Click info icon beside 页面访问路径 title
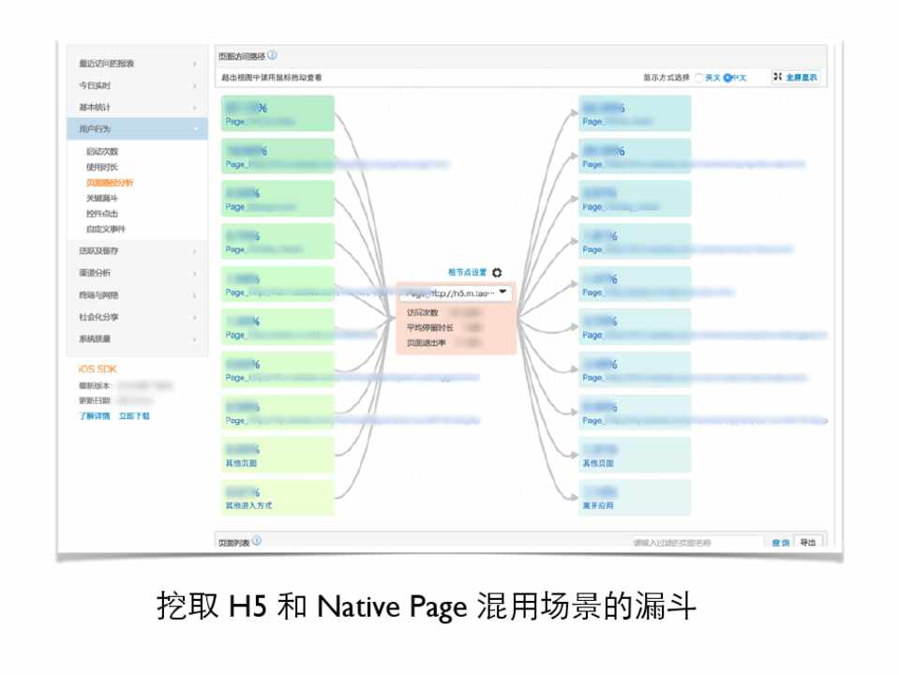Viewport: 899px width, 675px height. 272,56
